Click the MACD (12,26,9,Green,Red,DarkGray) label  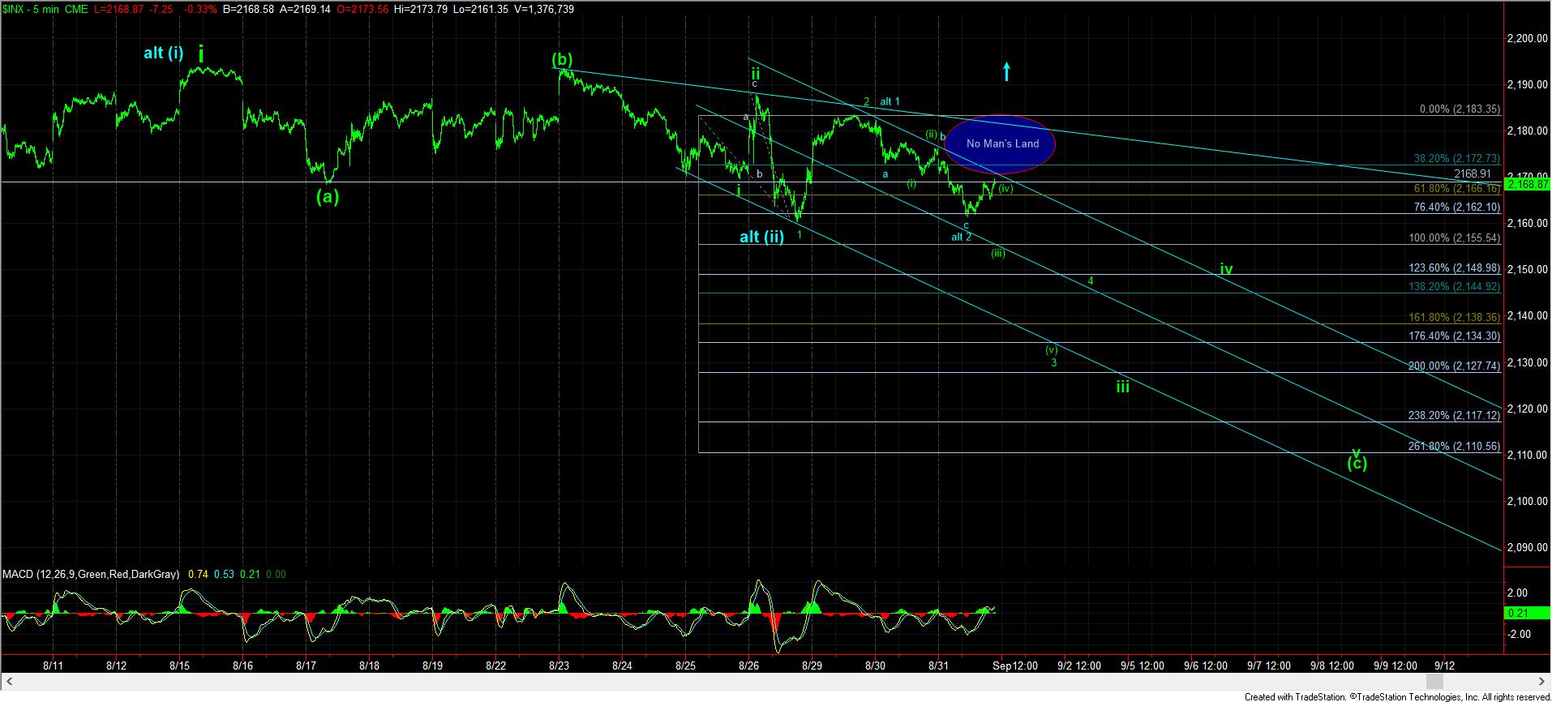point(90,574)
